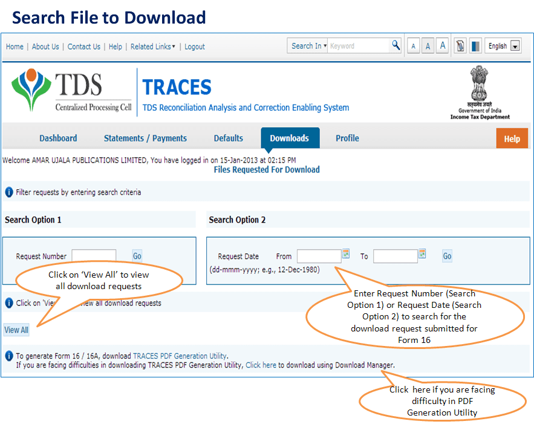Select the smallest font size 'A' icon
534x424 pixels.
coord(413,45)
